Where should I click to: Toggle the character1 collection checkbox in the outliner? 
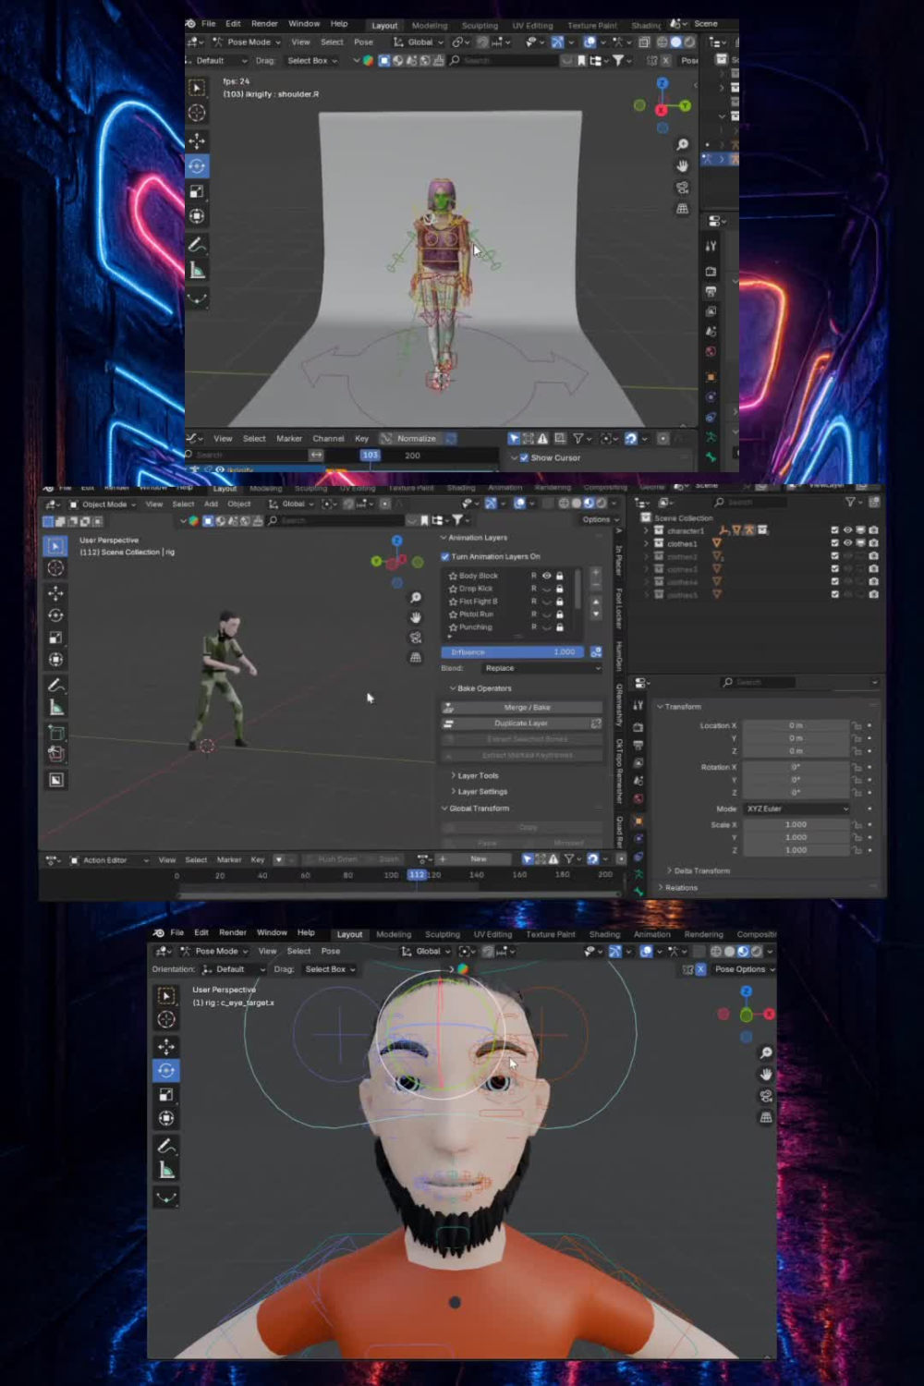point(834,530)
